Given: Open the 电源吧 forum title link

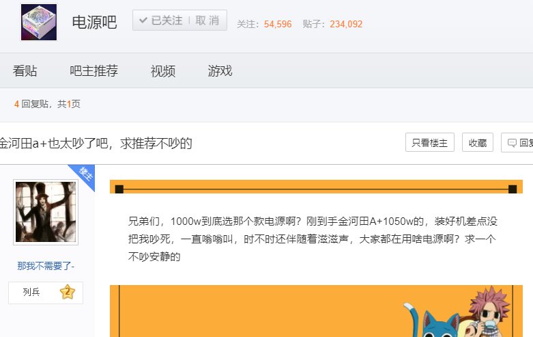Looking at the screenshot, I should click(x=94, y=23).
